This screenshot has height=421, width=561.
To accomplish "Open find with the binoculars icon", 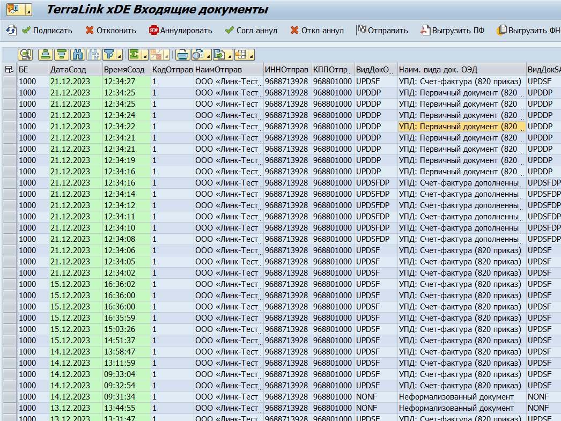I will pyautogui.click(x=78, y=54).
